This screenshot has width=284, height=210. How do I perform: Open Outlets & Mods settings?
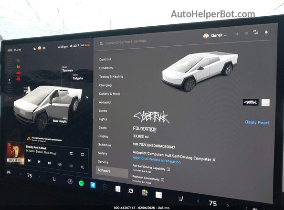[110, 94]
